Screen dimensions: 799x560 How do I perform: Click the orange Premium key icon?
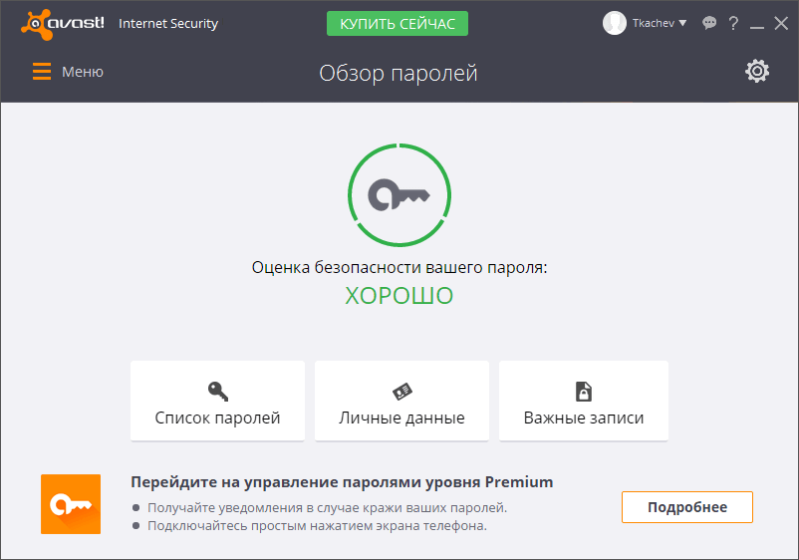[71, 504]
